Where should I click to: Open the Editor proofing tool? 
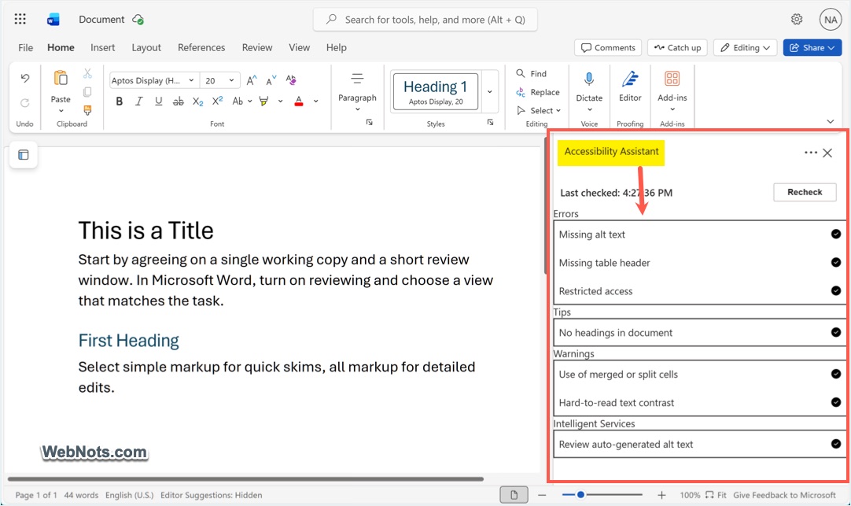629,87
